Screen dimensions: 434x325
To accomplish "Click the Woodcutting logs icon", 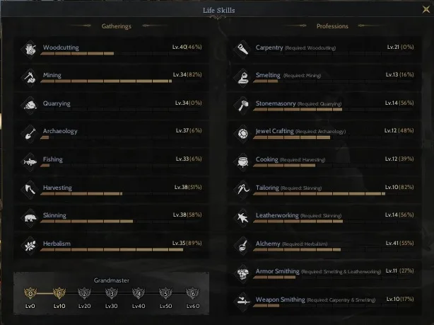I will tap(30, 50).
